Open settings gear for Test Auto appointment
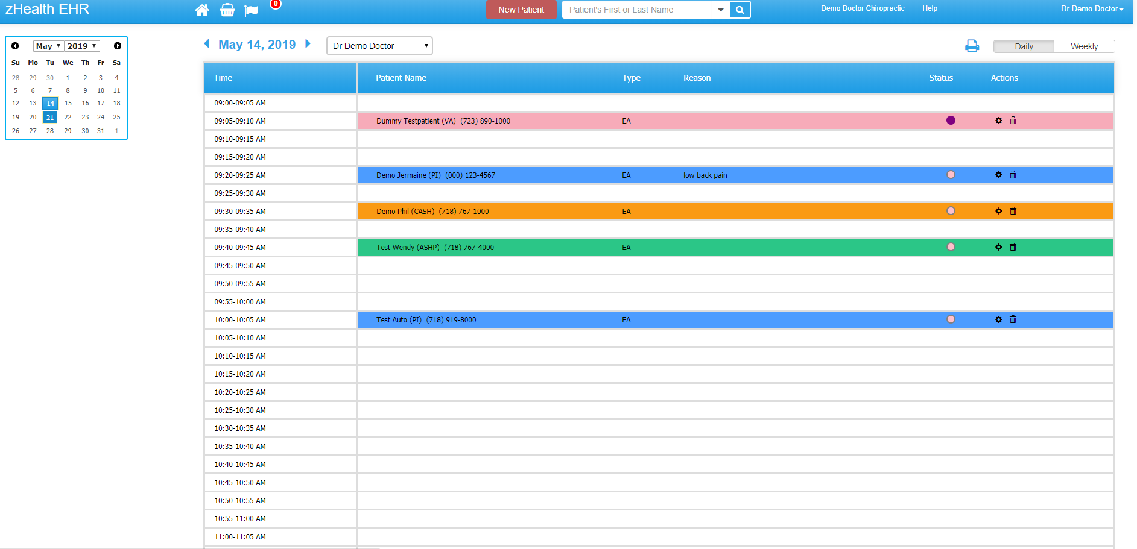1137x549 pixels. click(x=999, y=319)
